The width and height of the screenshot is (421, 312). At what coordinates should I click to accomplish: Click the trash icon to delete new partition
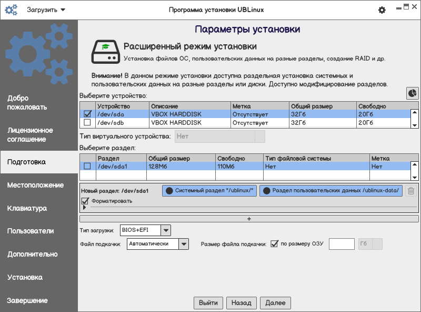(x=411, y=191)
